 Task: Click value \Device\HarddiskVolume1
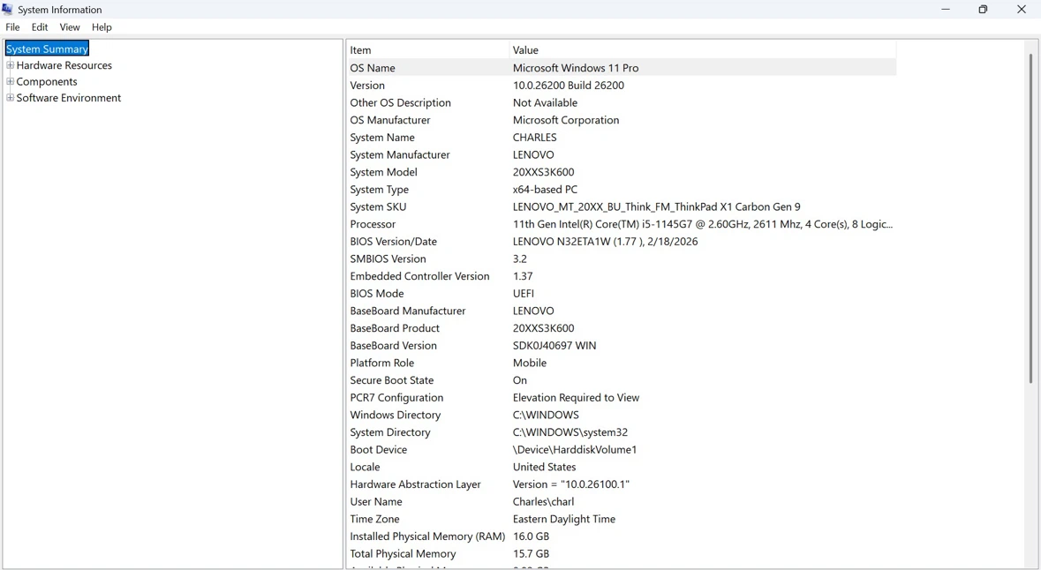[574, 449]
